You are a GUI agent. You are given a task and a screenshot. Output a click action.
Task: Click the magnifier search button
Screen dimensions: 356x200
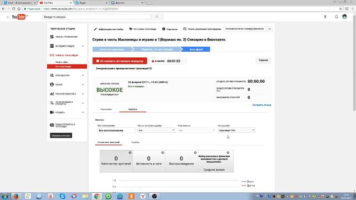[157, 17]
